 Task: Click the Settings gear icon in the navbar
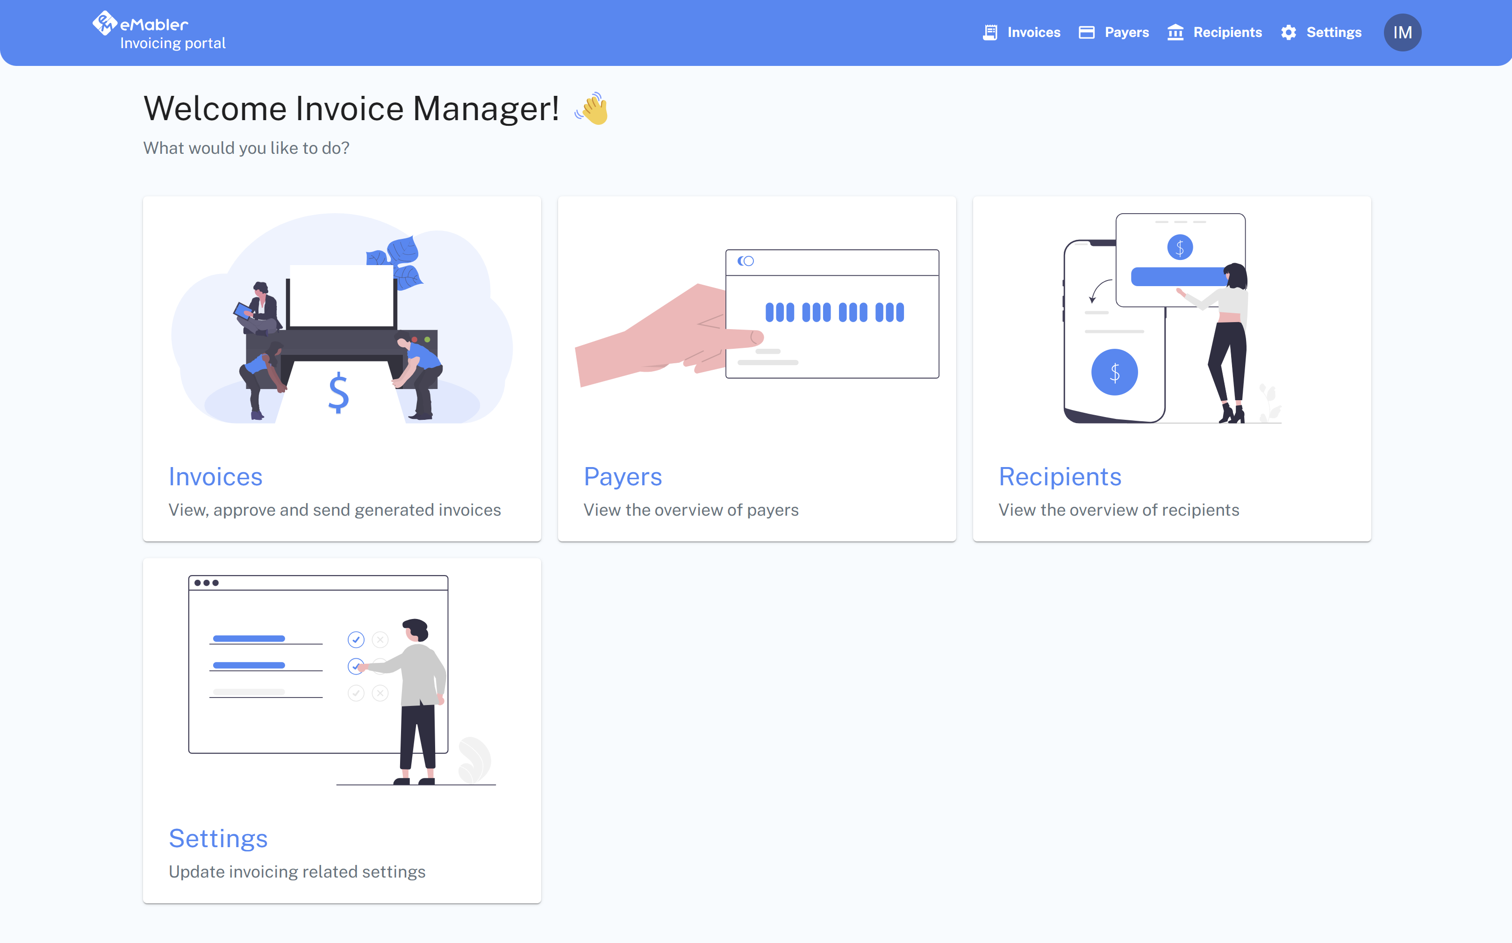coord(1288,32)
